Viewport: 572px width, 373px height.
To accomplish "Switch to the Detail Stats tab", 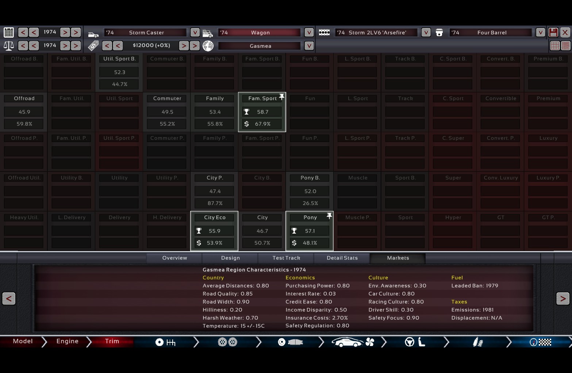I will pos(342,258).
